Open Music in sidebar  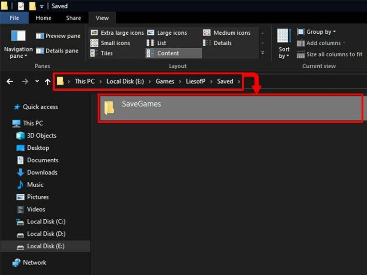(30, 185)
